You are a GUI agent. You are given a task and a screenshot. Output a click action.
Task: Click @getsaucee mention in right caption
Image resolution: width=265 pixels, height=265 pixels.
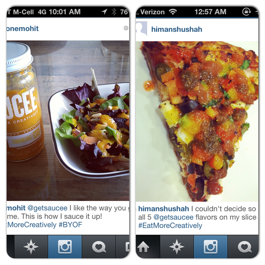[173, 217]
